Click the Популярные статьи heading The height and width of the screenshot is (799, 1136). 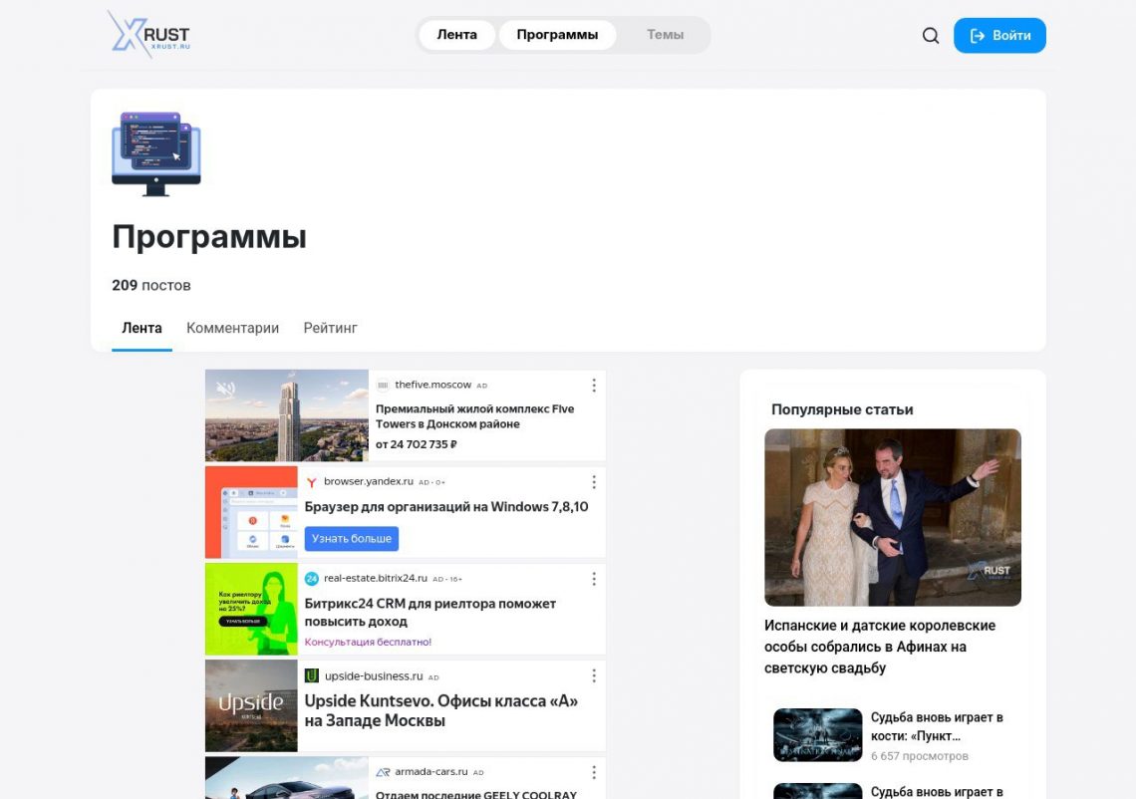point(842,410)
